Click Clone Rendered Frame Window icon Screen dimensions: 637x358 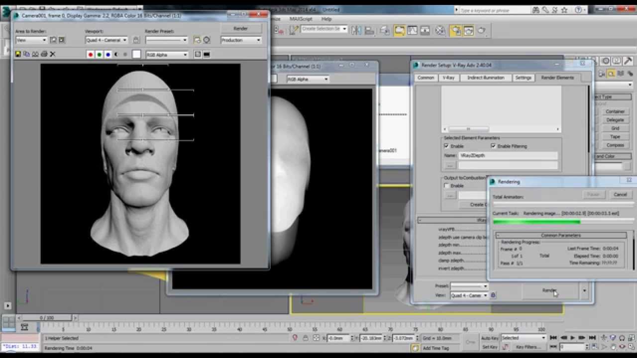[35, 54]
